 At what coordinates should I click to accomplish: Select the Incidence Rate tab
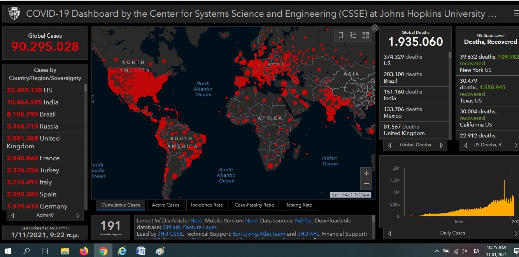[207, 205]
